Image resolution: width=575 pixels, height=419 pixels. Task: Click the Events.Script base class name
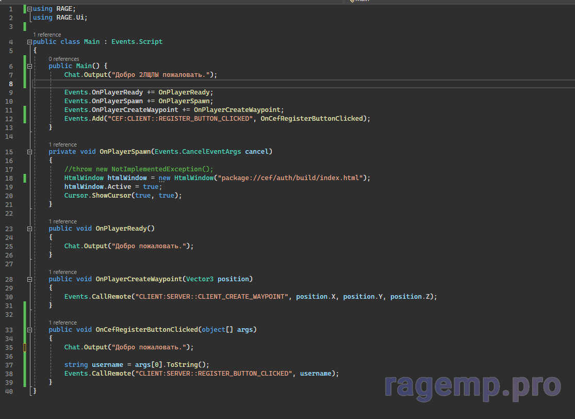137,42
